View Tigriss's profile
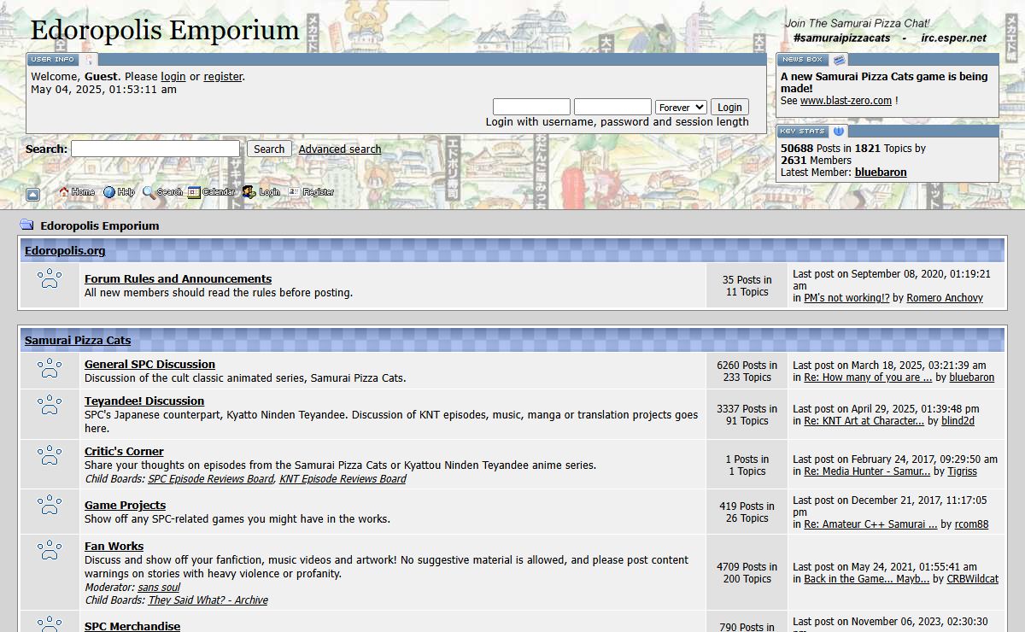The width and height of the screenshot is (1025, 632). pos(962,471)
